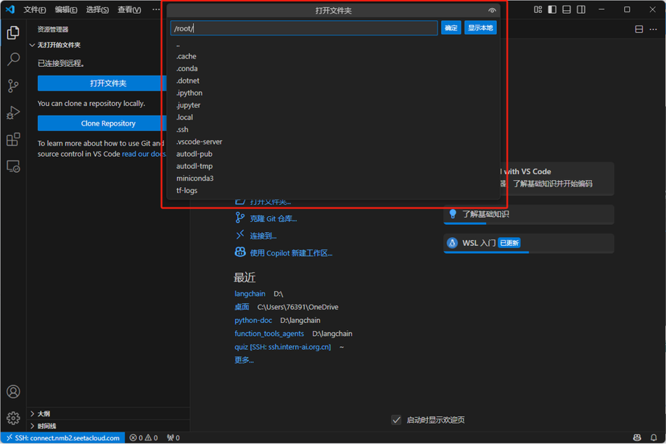
Task: Click the WSL 入门 walkthrough icon
Action: click(x=453, y=242)
